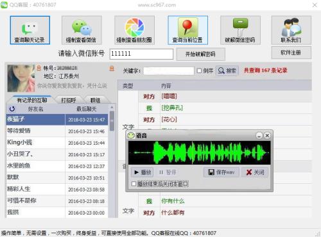The width and height of the screenshot is (321, 237).
Task: Click the 软件注册 button
Action: tap(291, 53)
